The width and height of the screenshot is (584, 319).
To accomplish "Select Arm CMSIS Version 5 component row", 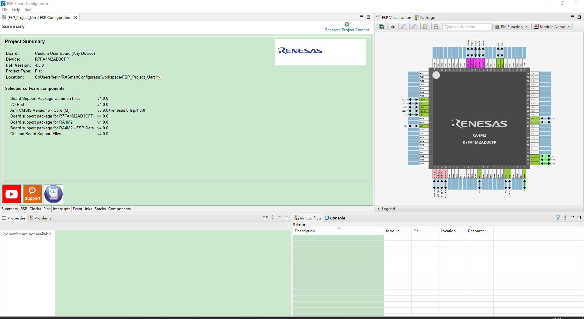I will pos(78,110).
